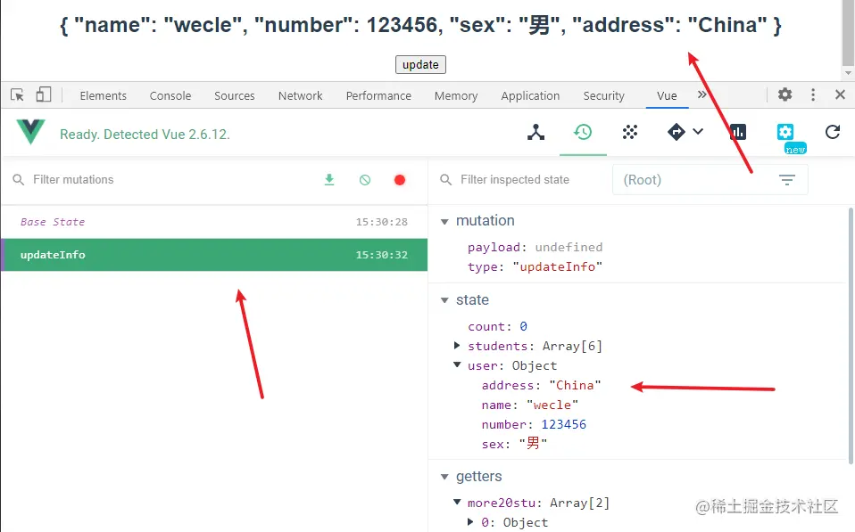Commit all mutations download icon

(329, 180)
